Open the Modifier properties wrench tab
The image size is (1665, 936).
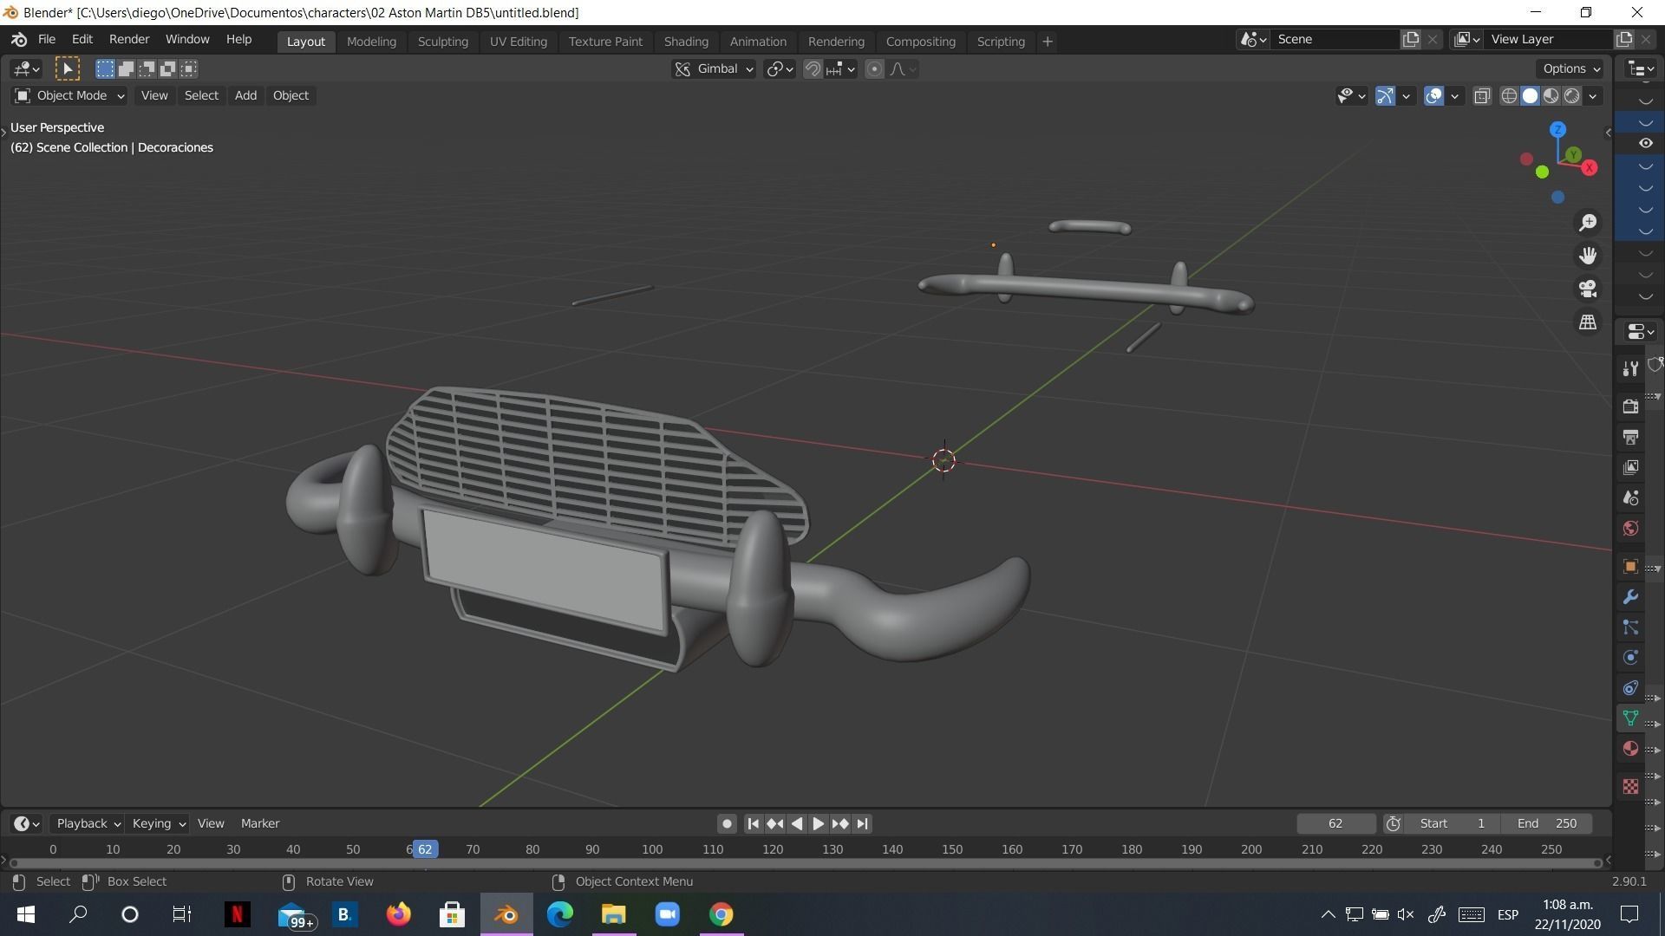coord(1630,597)
